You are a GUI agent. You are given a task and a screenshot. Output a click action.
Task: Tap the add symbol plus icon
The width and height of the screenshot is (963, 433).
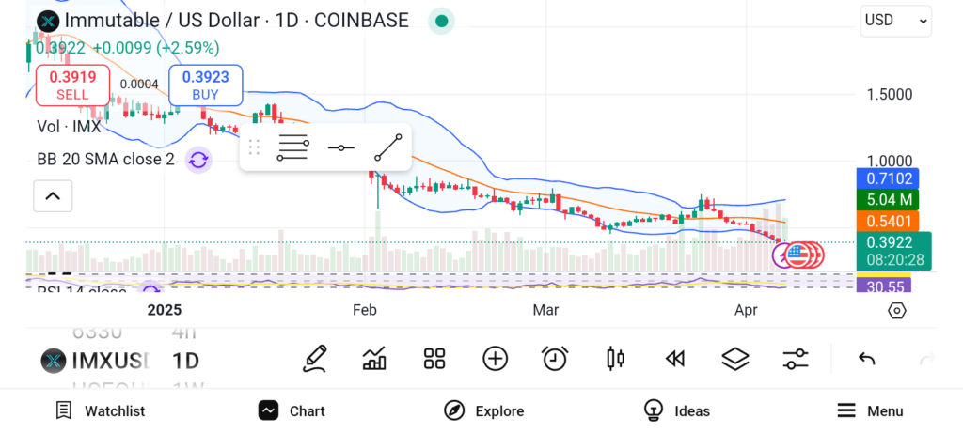(x=495, y=358)
